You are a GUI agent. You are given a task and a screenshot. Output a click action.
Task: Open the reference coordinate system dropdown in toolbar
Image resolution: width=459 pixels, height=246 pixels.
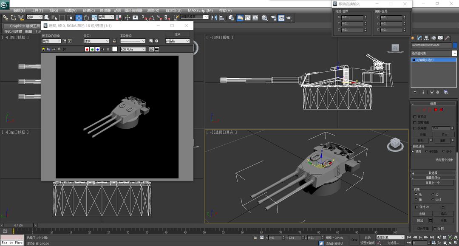tap(106, 17)
